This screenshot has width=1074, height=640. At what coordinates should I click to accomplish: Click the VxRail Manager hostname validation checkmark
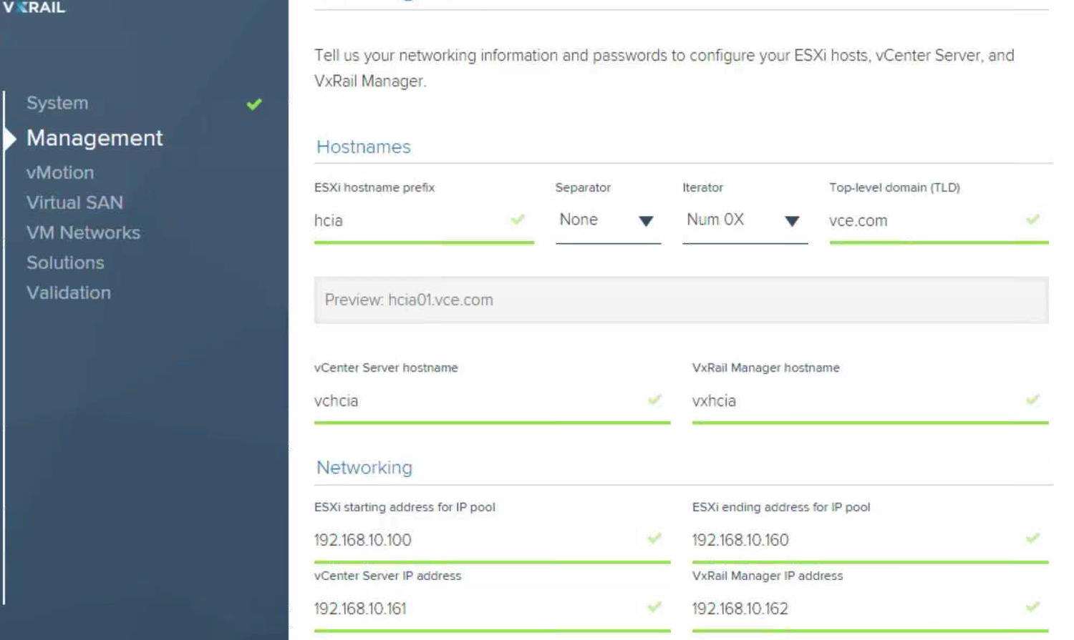[1032, 400]
